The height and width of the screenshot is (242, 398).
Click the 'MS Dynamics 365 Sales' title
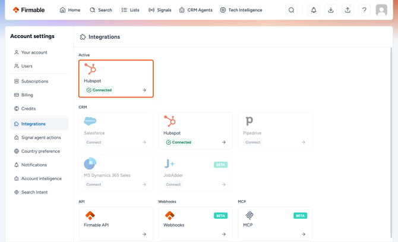click(x=107, y=175)
